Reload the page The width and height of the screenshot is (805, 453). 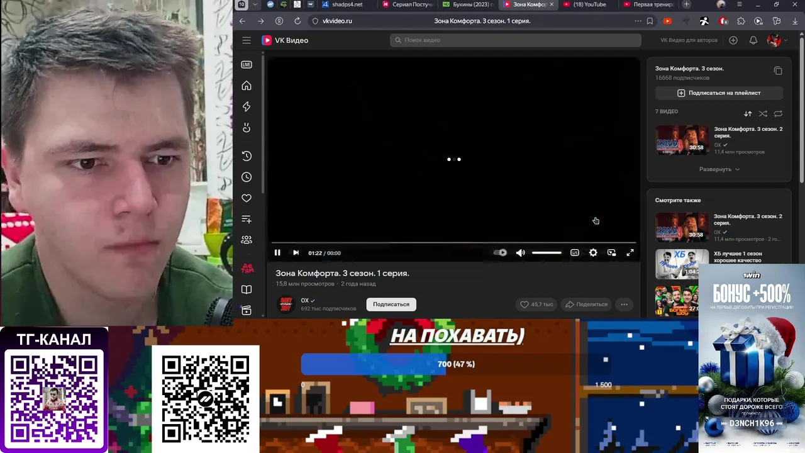pos(297,21)
